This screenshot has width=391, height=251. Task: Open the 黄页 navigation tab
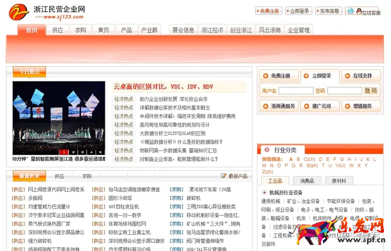tap(104, 30)
